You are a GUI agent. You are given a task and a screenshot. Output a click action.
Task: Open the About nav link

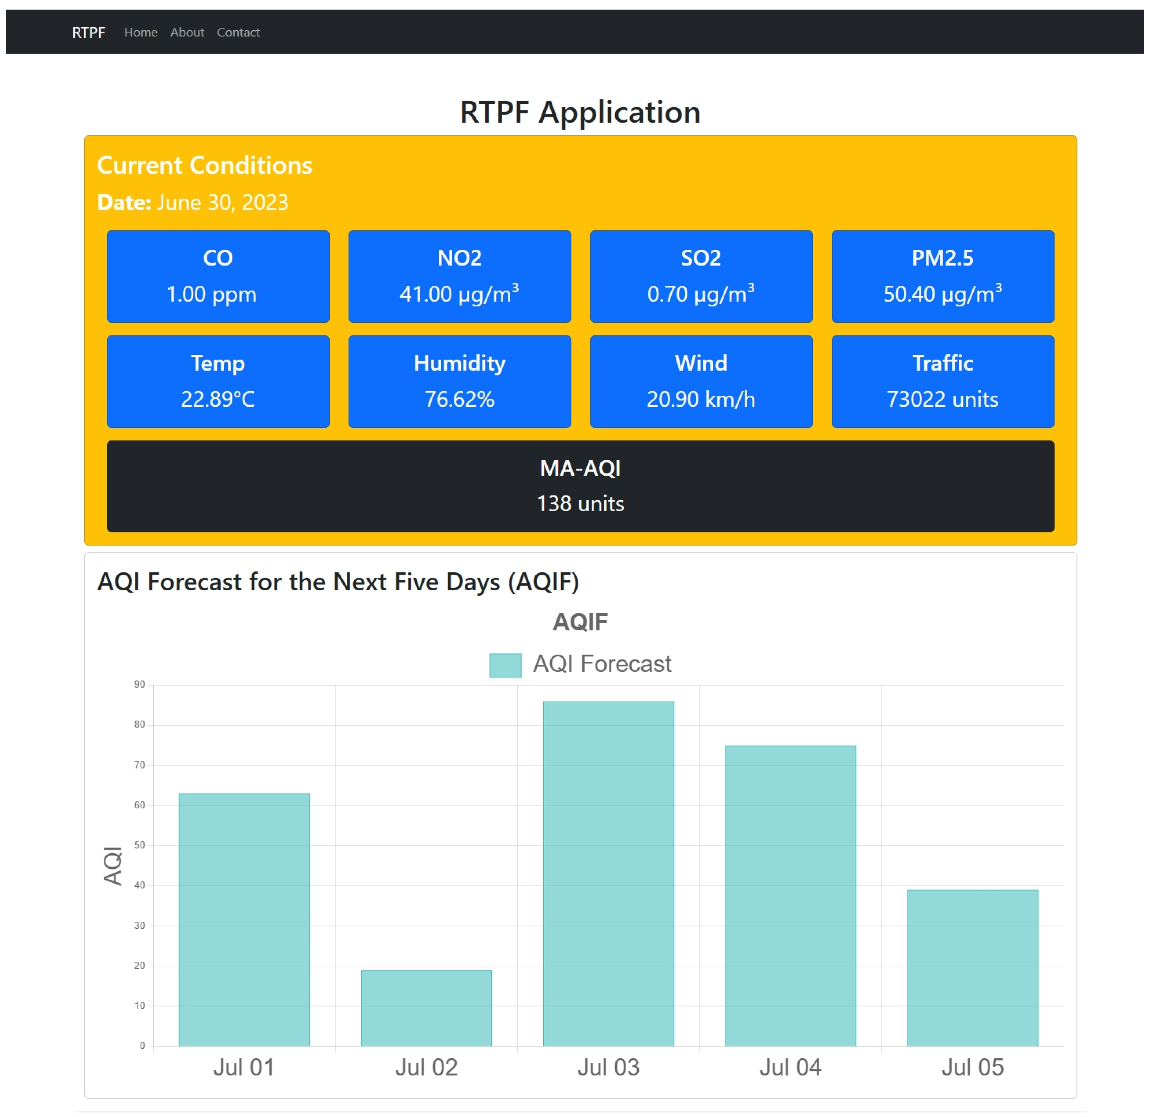(187, 32)
